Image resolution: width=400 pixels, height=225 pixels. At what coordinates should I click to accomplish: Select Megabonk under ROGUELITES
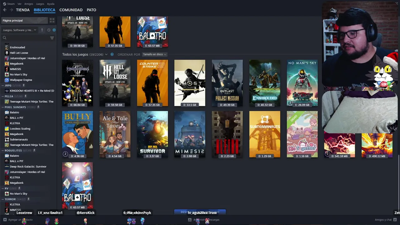tap(17, 183)
